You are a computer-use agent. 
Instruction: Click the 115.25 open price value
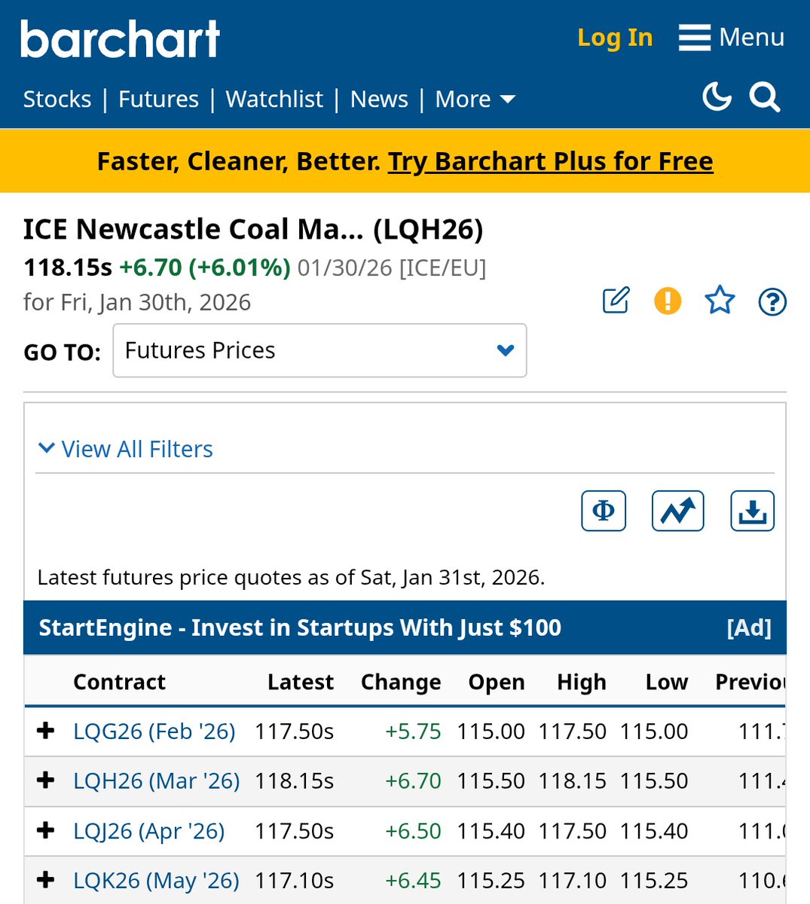coord(491,881)
